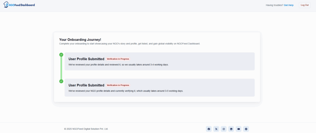The image size is (316, 133).
Task: Click the green checkmark beside the second step
Action: click(x=61, y=81)
